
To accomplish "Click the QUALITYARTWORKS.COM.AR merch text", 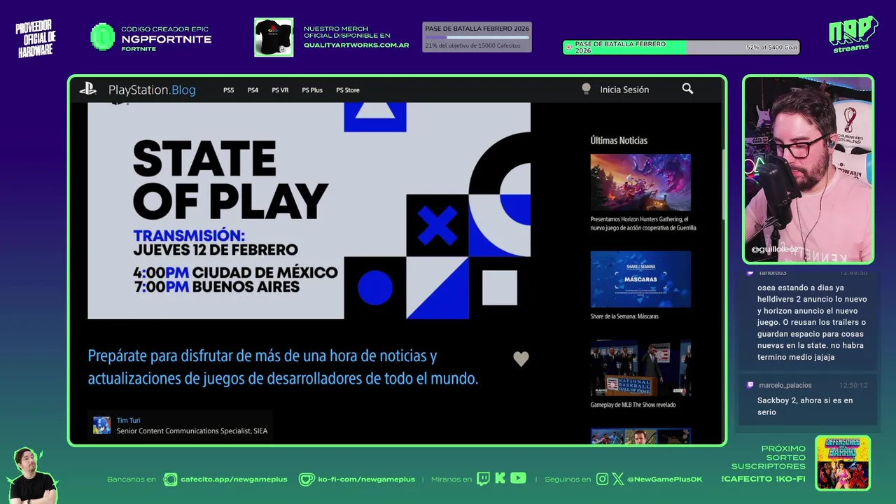I will click(x=356, y=45).
